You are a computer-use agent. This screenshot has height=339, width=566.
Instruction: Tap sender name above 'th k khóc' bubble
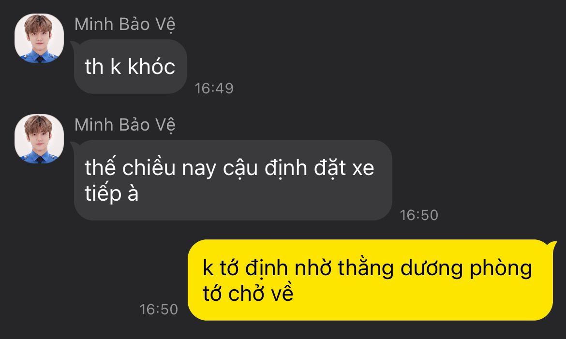point(125,25)
